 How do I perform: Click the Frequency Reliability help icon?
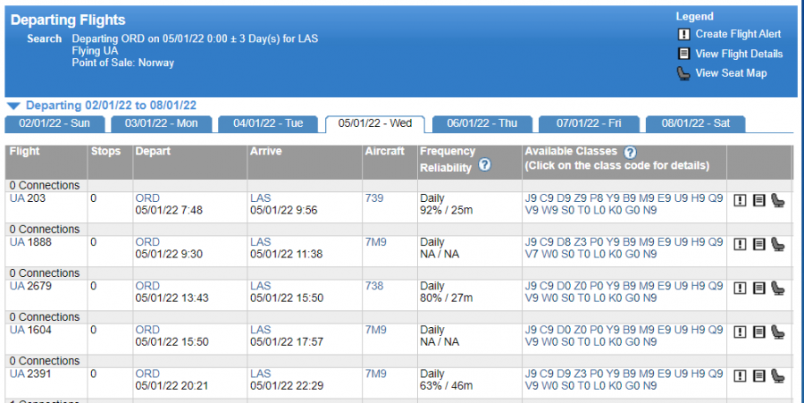[x=484, y=164]
